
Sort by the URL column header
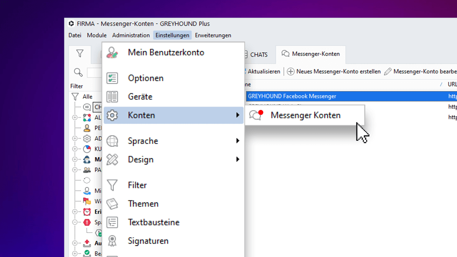pyautogui.click(x=452, y=84)
